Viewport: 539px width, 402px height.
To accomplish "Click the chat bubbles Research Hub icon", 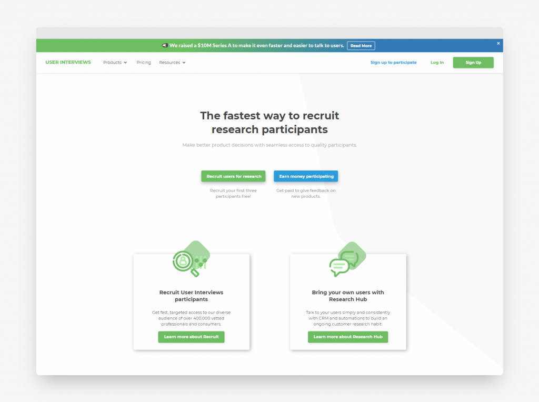I will 347,259.
